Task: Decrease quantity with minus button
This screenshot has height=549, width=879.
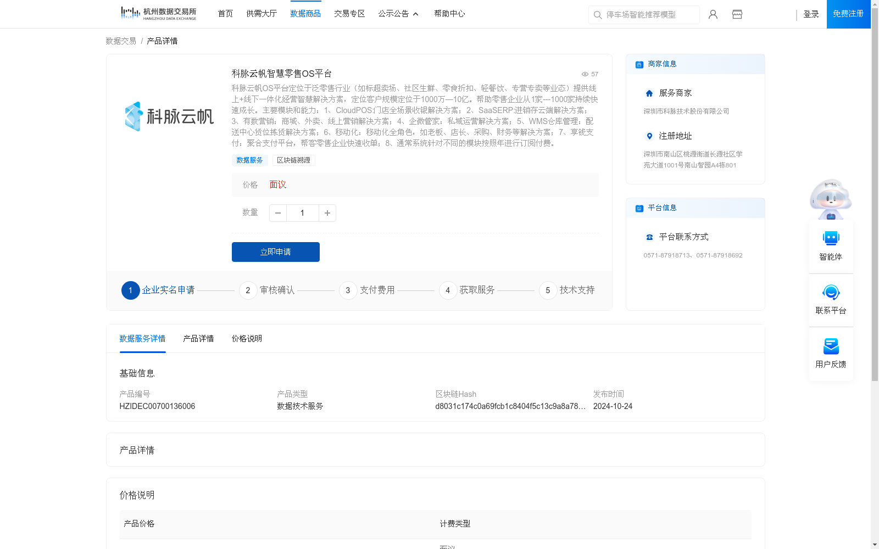Action: [278, 213]
